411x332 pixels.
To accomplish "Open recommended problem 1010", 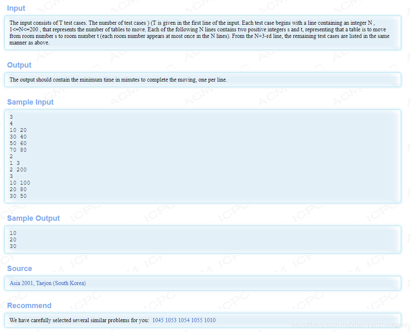I will point(210,320).
